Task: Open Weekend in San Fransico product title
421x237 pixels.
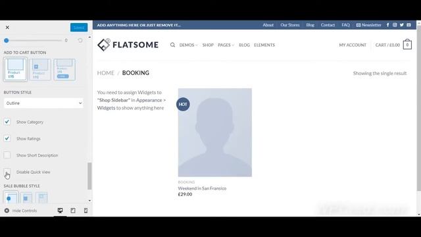Action: point(202,188)
